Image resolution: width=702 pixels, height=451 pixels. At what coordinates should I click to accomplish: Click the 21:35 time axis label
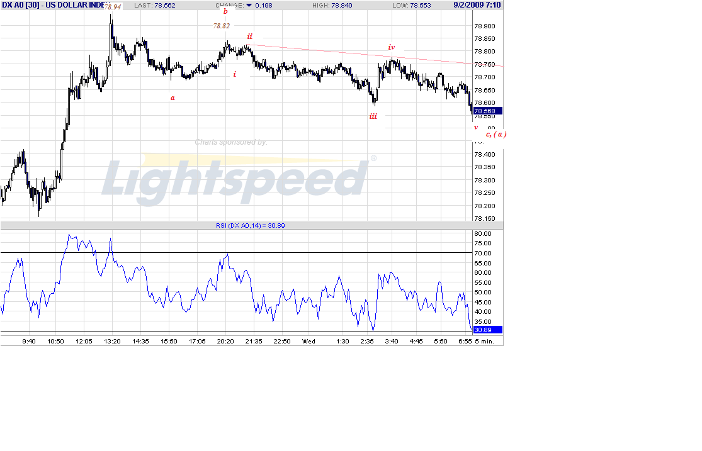(x=253, y=341)
